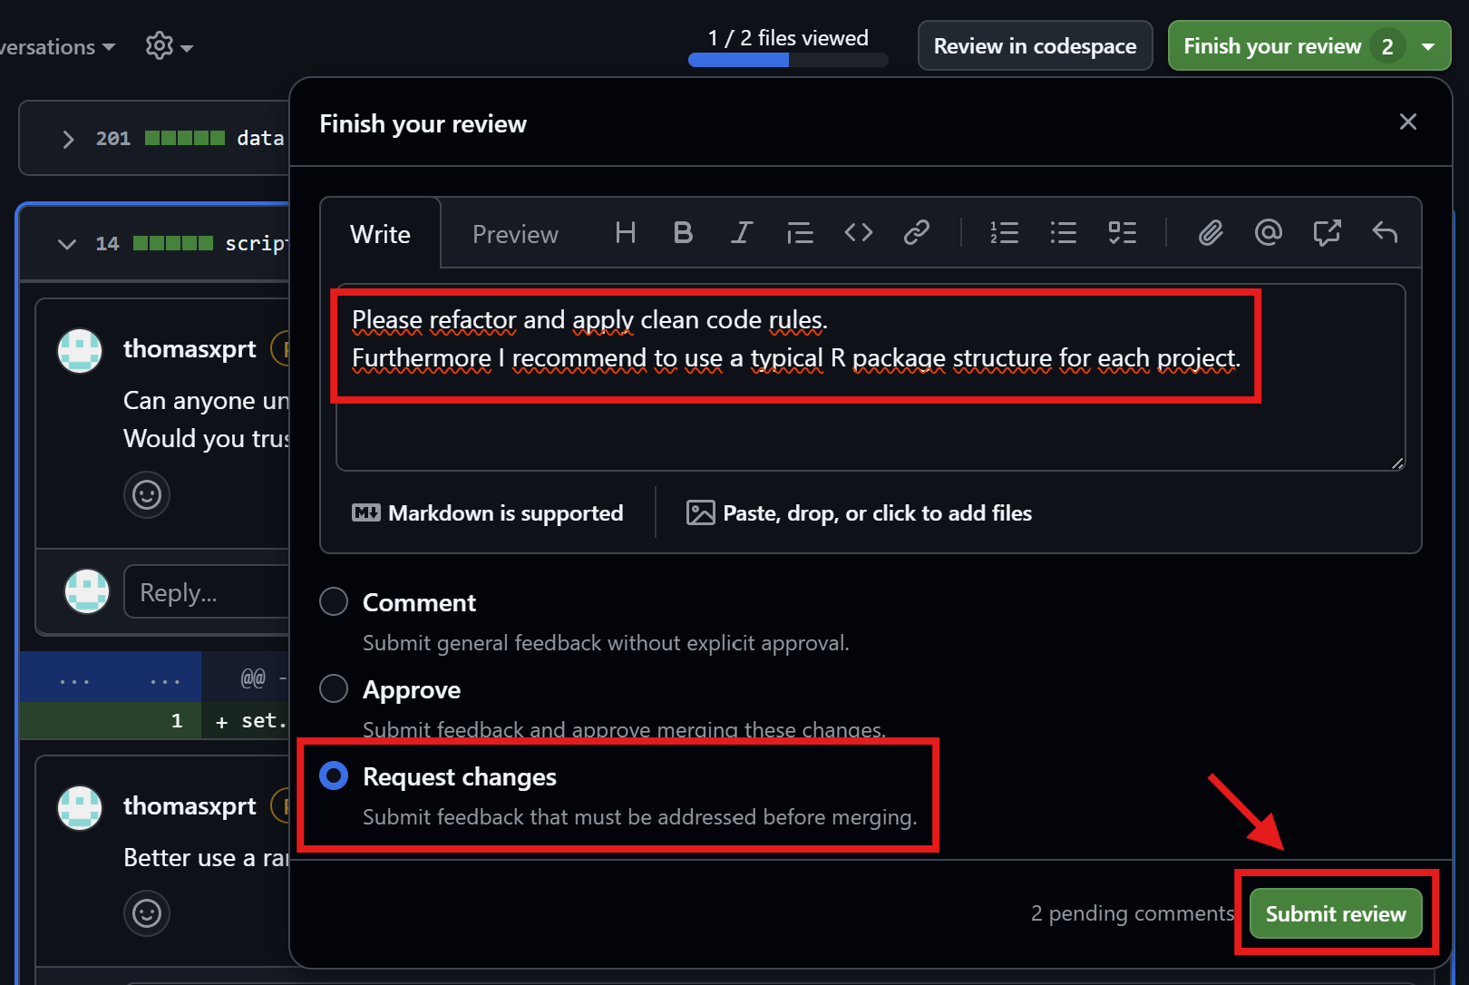Screen dimensions: 1469x985
Task: Open the diff settings gear dropdown
Action: 169,46
